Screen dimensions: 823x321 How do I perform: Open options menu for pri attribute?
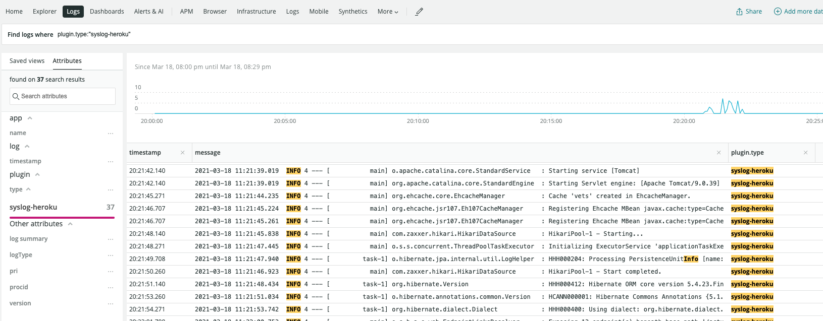[x=111, y=272]
